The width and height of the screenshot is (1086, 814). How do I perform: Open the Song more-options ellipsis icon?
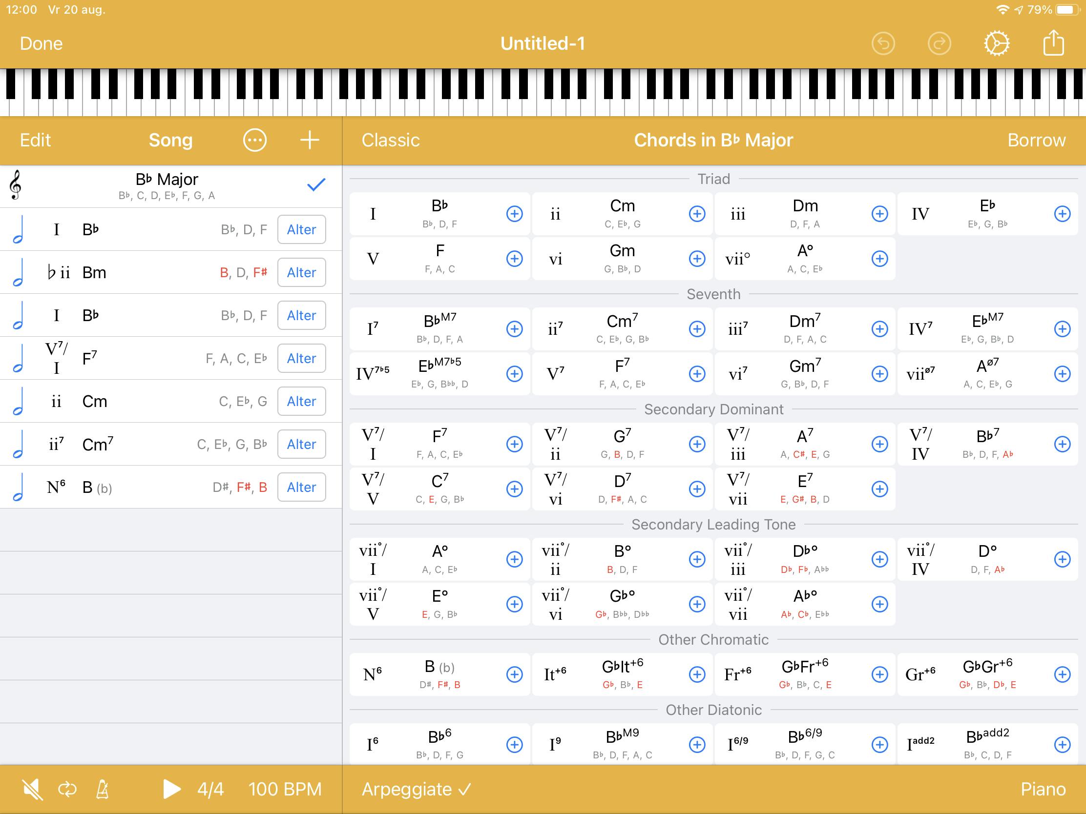pos(255,141)
